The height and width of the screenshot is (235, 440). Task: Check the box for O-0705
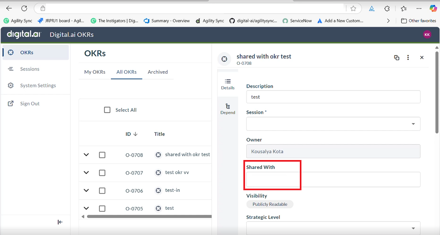pos(102,208)
